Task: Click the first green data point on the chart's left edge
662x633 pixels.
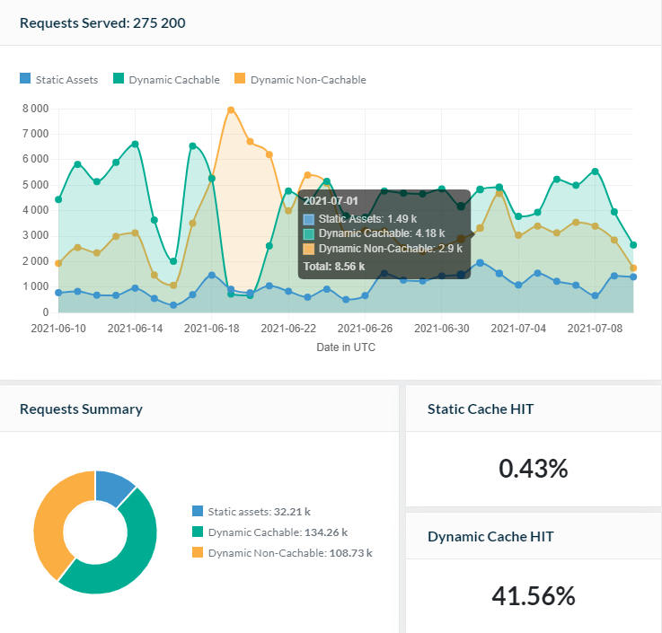Action: pyautogui.click(x=58, y=199)
